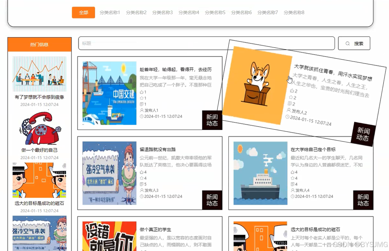
Task: Switch to 分类名称7 category
Action: [x=268, y=13]
